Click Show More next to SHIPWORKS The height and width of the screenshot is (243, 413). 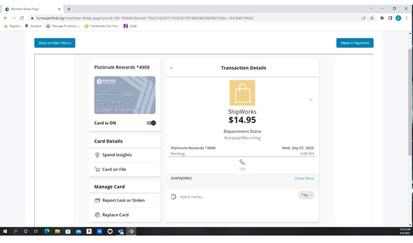[x=304, y=178]
